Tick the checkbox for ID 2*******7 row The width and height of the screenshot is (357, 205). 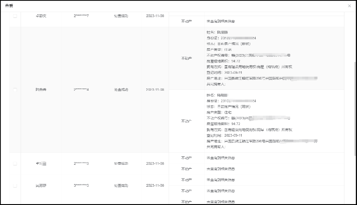[15, 16]
